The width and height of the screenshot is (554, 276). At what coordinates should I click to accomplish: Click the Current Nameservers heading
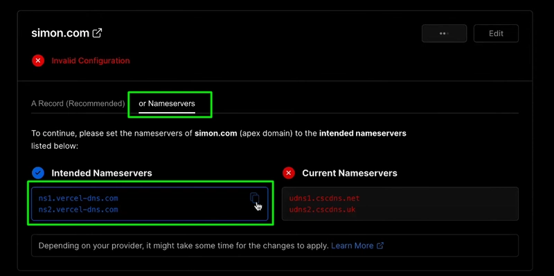click(x=350, y=173)
